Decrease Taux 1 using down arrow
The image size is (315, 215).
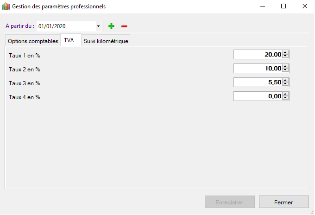(x=285, y=57)
